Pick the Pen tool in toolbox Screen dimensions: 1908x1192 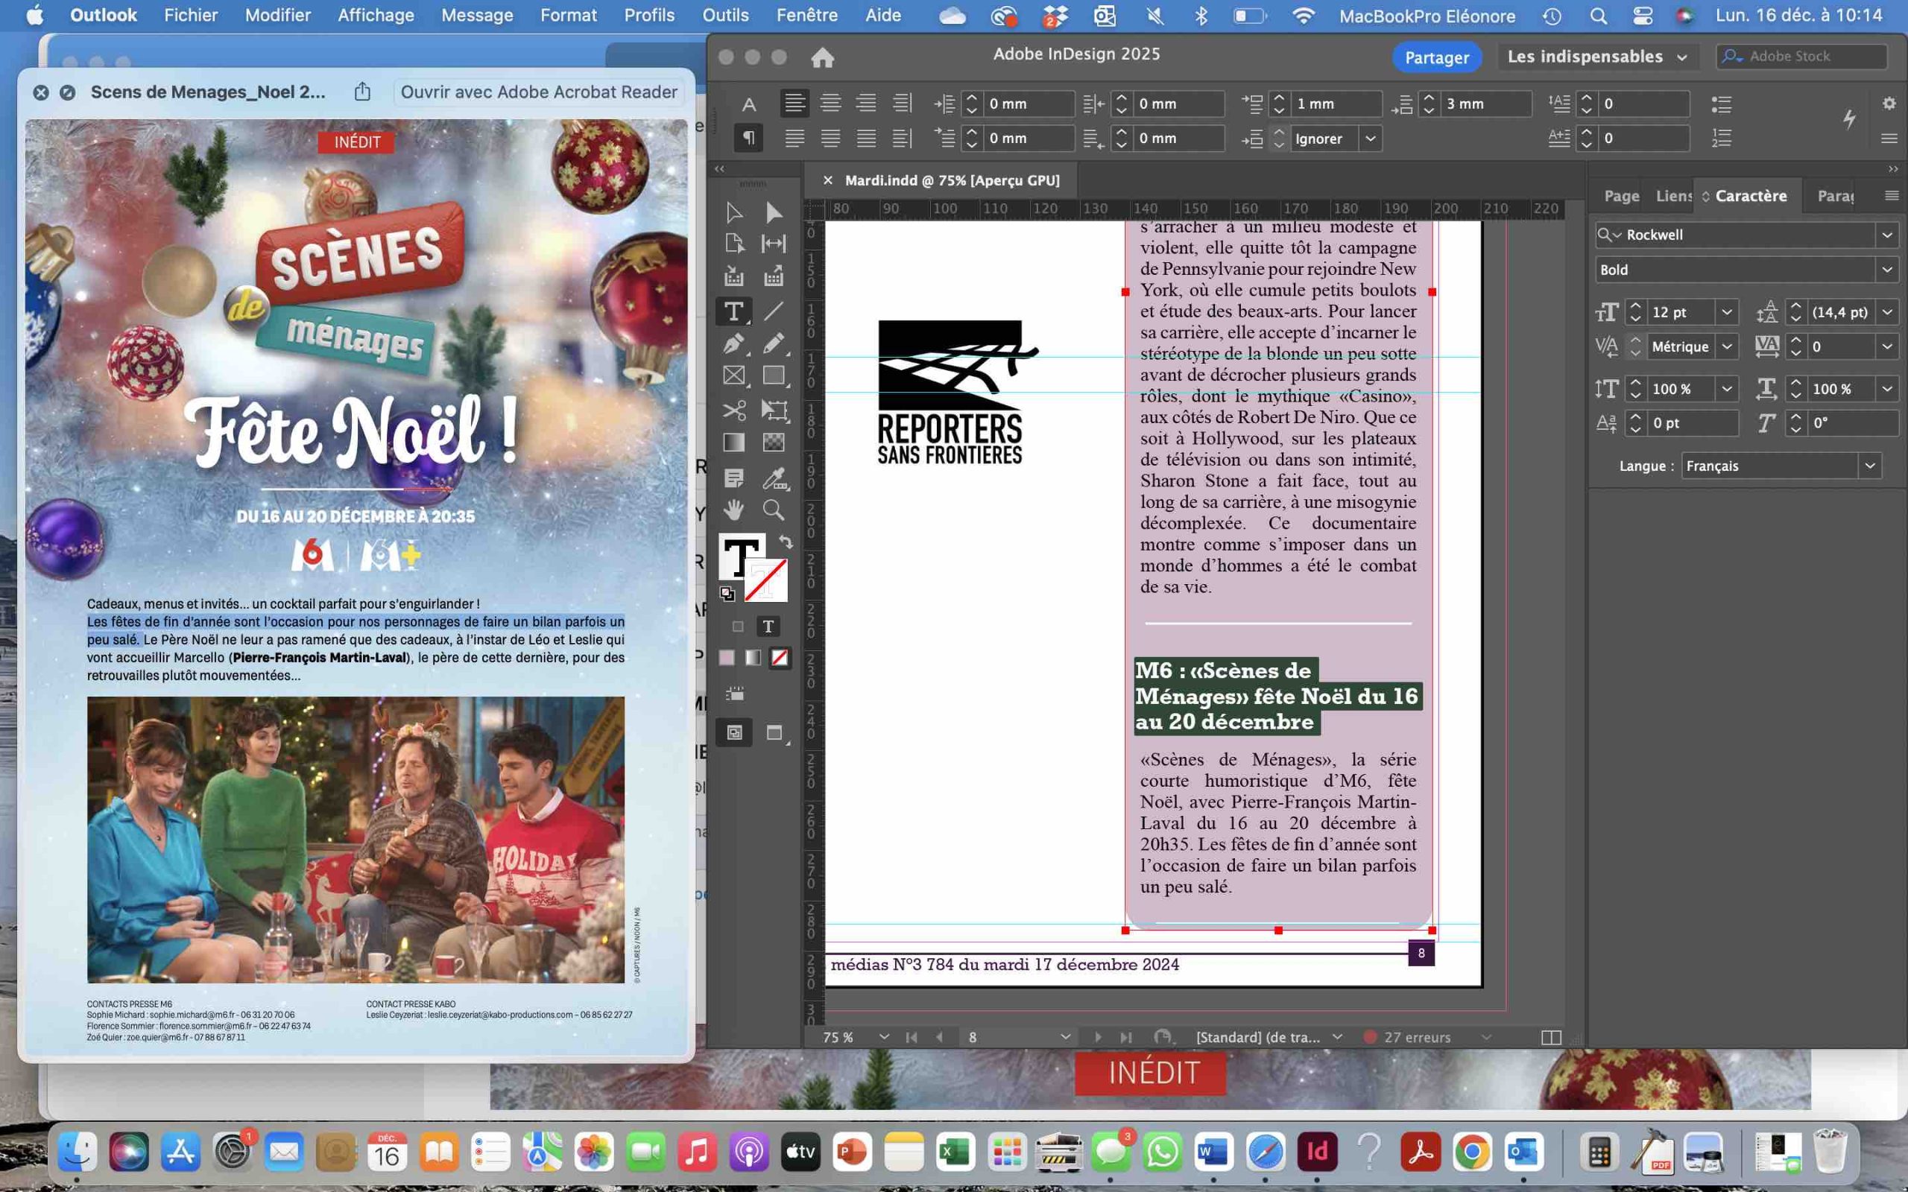tap(733, 343)
